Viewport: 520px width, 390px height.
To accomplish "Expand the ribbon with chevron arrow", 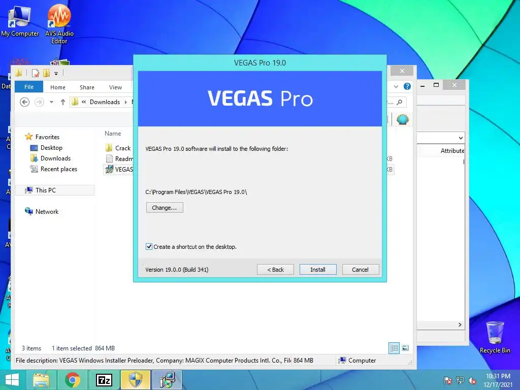I will click(396, 86).
